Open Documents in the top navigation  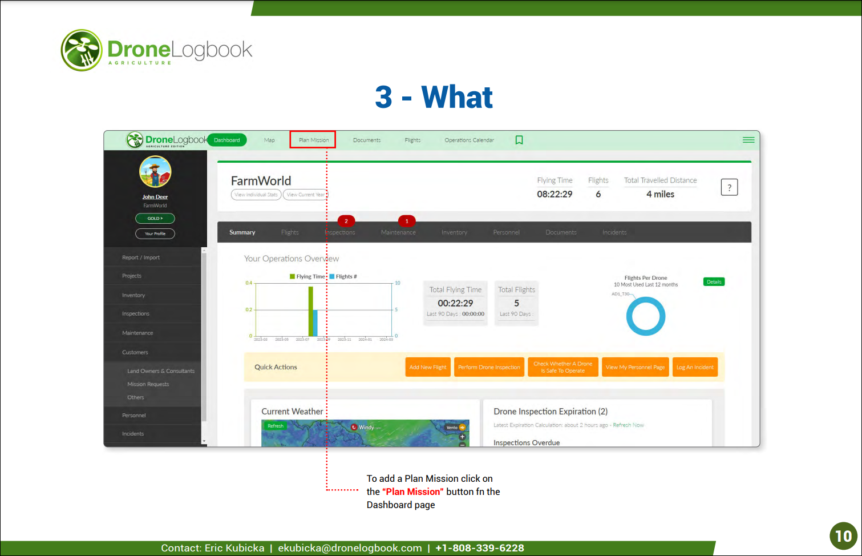tap(367, 140)
